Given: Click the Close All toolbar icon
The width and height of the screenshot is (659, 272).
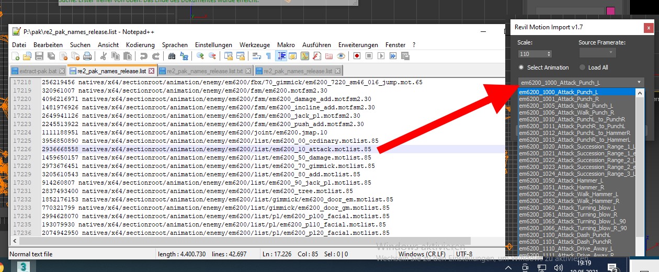Looking at the screenshot, I should pos(75,56).
